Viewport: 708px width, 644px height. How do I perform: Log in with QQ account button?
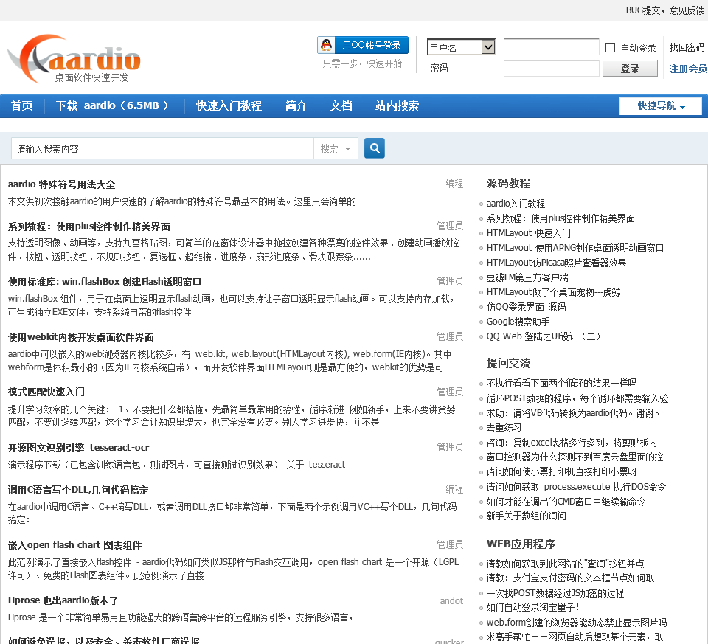click(363, 45)
